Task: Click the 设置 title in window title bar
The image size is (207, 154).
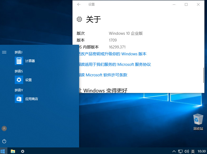Action: tap(92, 4)
